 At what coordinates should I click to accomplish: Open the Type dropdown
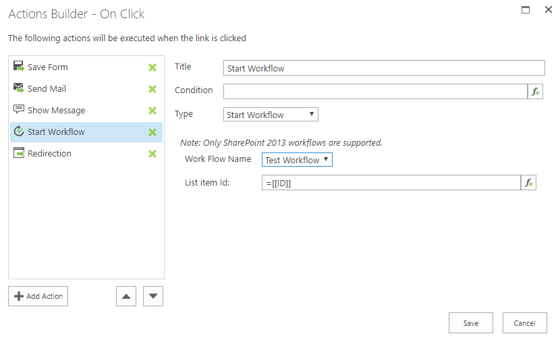[x=271, y=115]
